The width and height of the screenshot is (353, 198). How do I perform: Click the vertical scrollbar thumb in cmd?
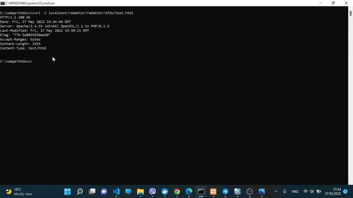351,13
